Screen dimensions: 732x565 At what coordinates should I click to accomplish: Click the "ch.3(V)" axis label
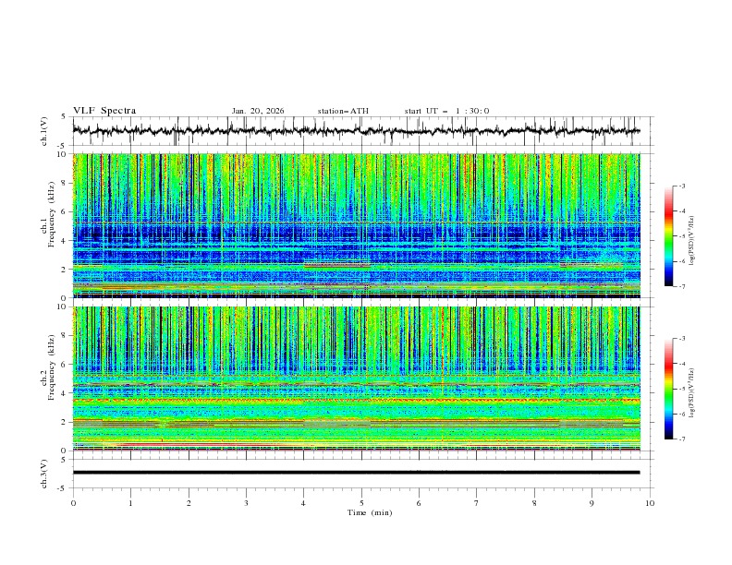coord(44,474)
